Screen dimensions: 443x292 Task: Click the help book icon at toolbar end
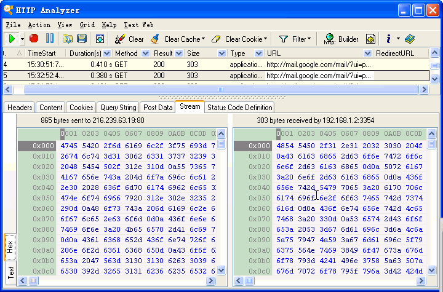click(x=410, y=39)
